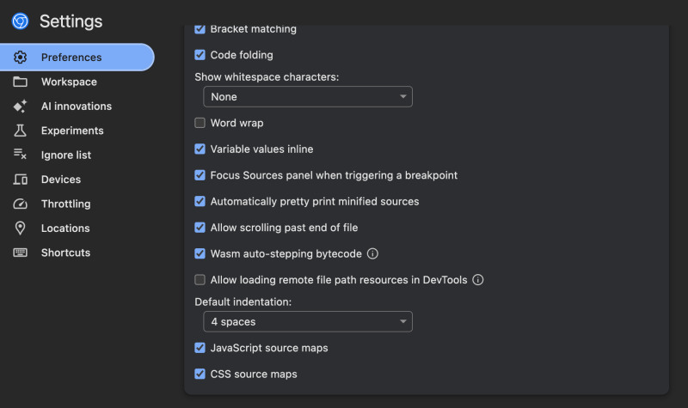688x408 pixels.
Task: Click the Ignore list icon
Action: click(20, 155)
